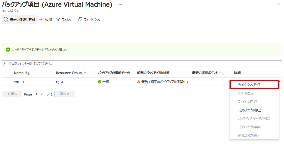
Task: Open the ellipsis menu next to page title
Action: tap(120, 5)
